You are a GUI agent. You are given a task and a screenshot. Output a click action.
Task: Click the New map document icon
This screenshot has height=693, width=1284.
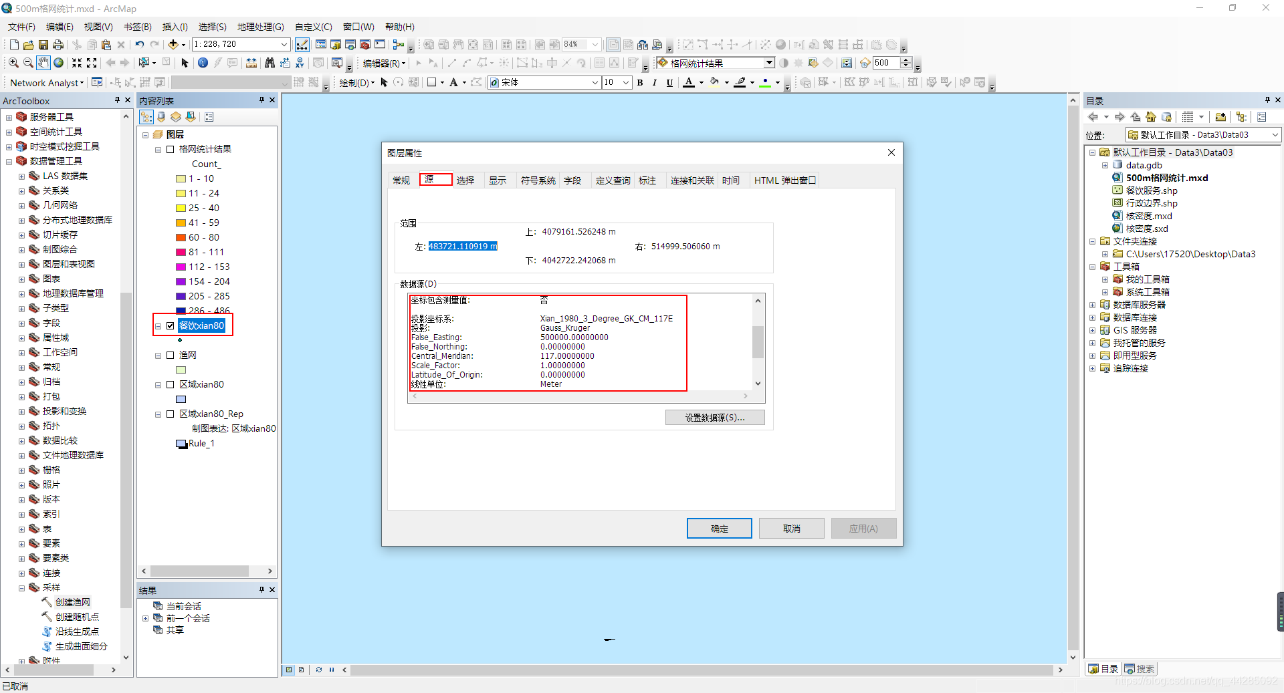point(14,45)
